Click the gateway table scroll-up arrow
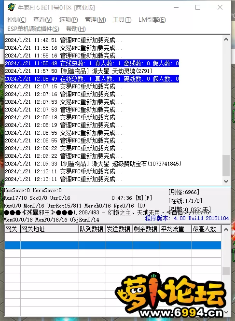Screen dimensions: 235x321 (226, 229)
